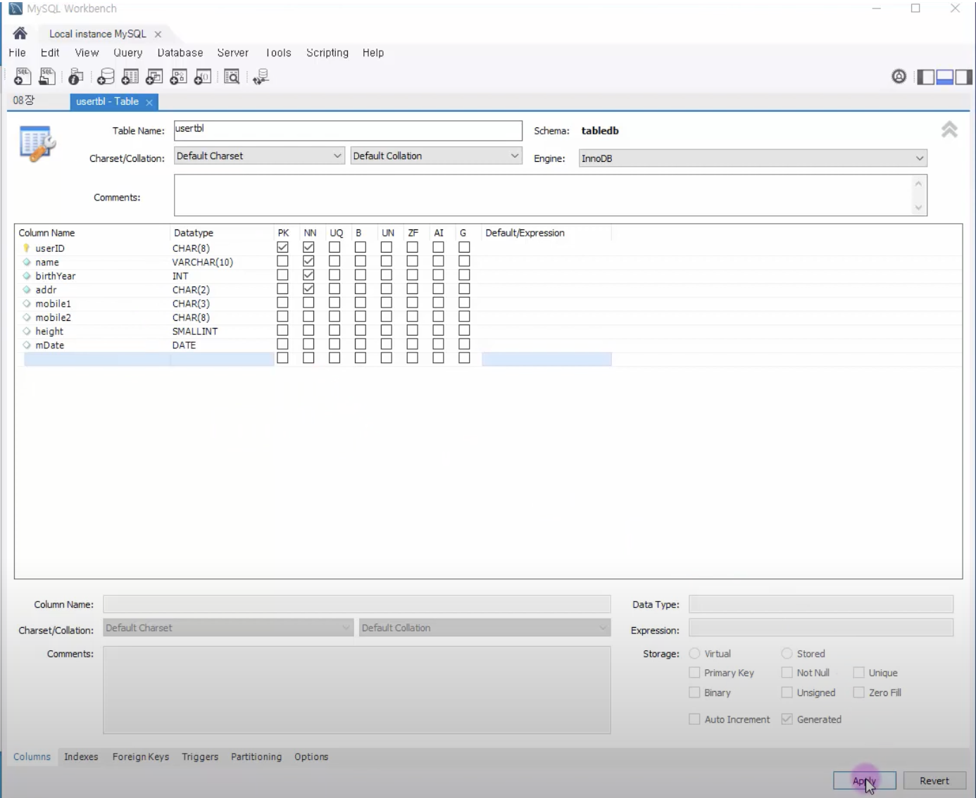Viewport: 976px width, 798px height.
Task: Switch to the Triggers tab
Action: coord(200,756)
